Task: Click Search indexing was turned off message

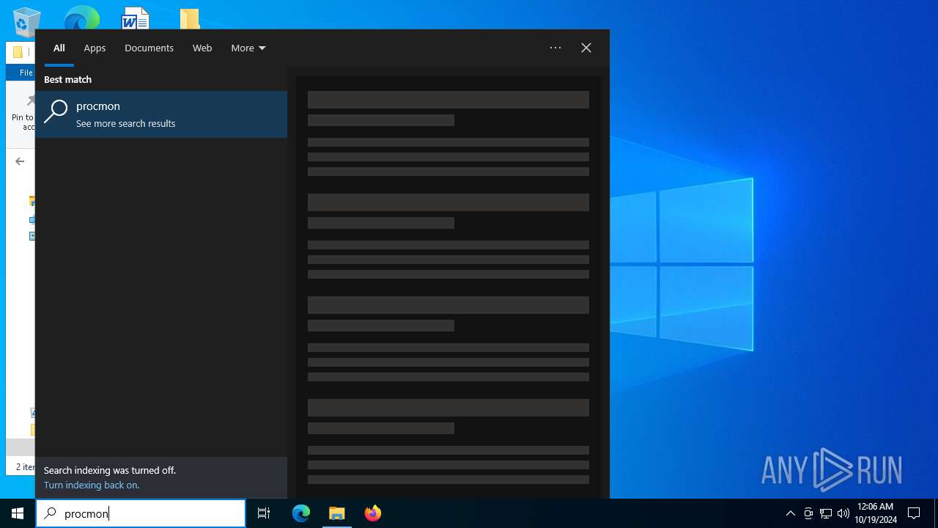Action: tap(110, 470)
